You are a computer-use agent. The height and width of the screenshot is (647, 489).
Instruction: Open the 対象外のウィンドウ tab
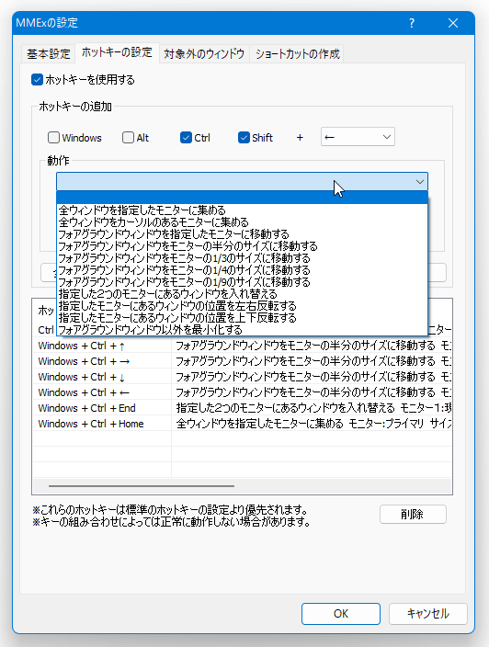(204, 54)
